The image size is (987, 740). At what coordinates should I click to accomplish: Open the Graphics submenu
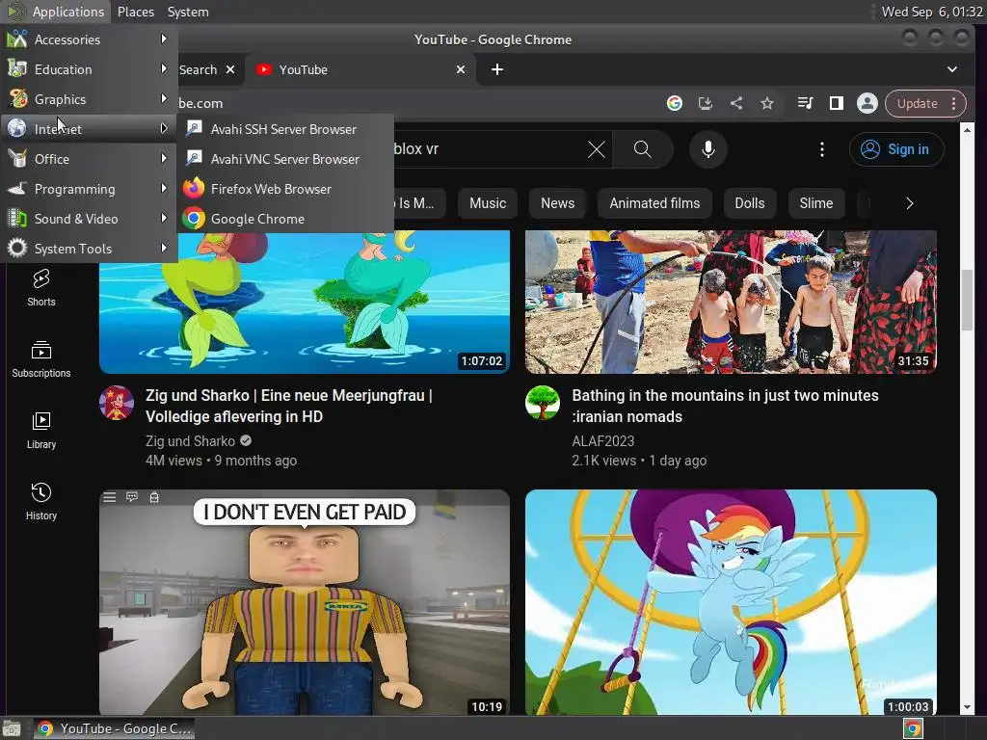tap(89, 99)
